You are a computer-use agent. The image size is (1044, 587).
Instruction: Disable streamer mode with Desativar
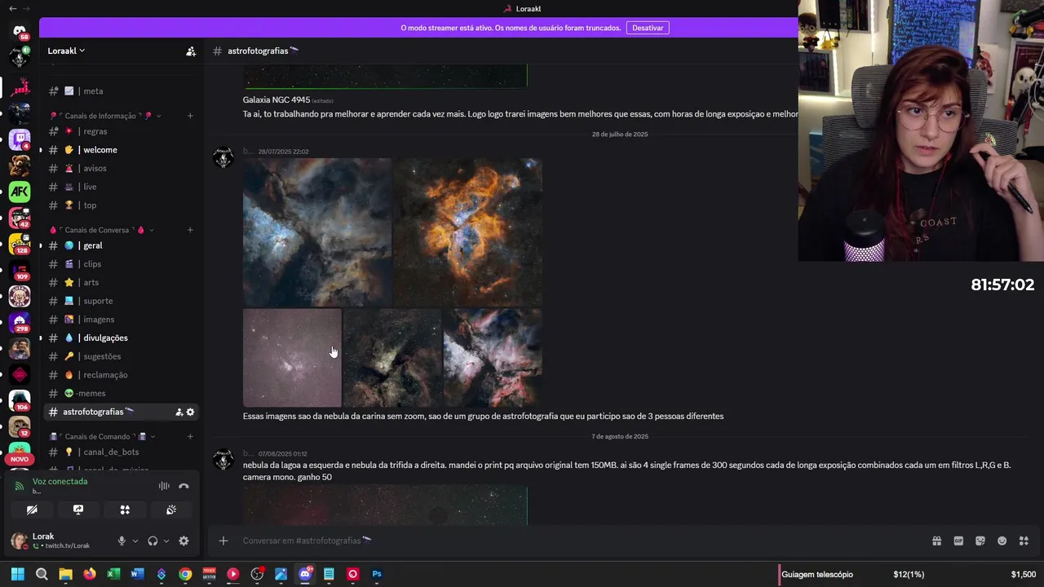648,28
